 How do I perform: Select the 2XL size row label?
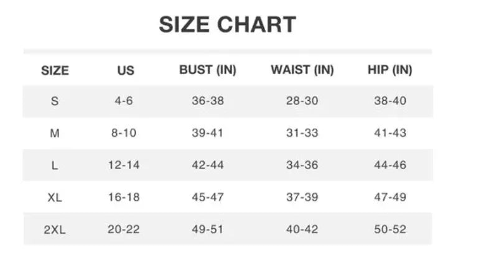55,230
